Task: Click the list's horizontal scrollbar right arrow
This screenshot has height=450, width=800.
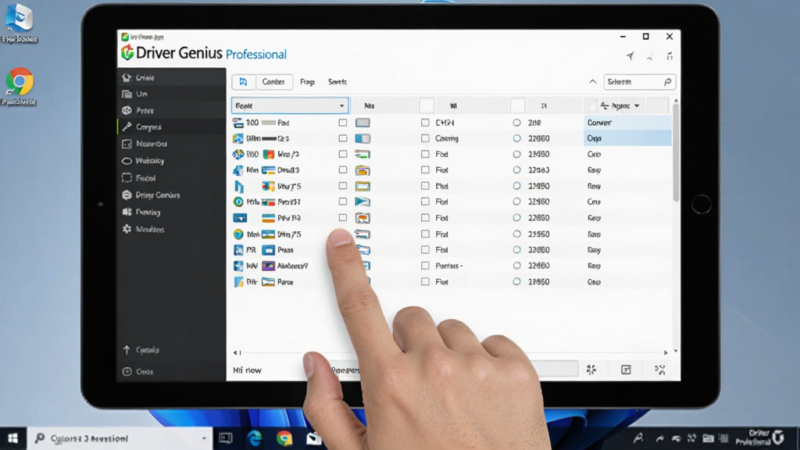Action: coord(666,352)
